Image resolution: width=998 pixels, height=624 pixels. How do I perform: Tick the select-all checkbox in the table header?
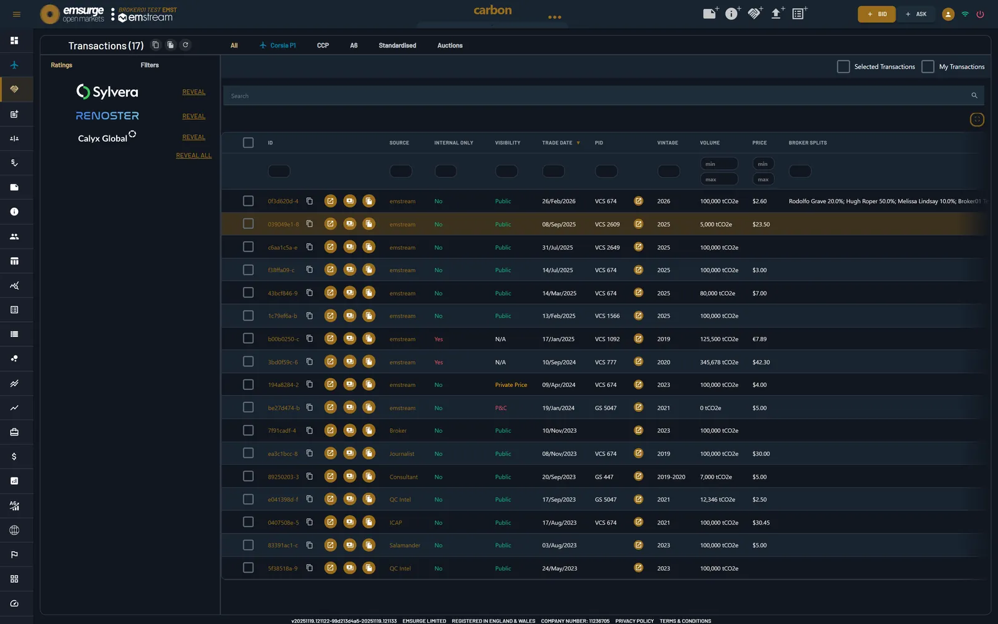(248, 143)
